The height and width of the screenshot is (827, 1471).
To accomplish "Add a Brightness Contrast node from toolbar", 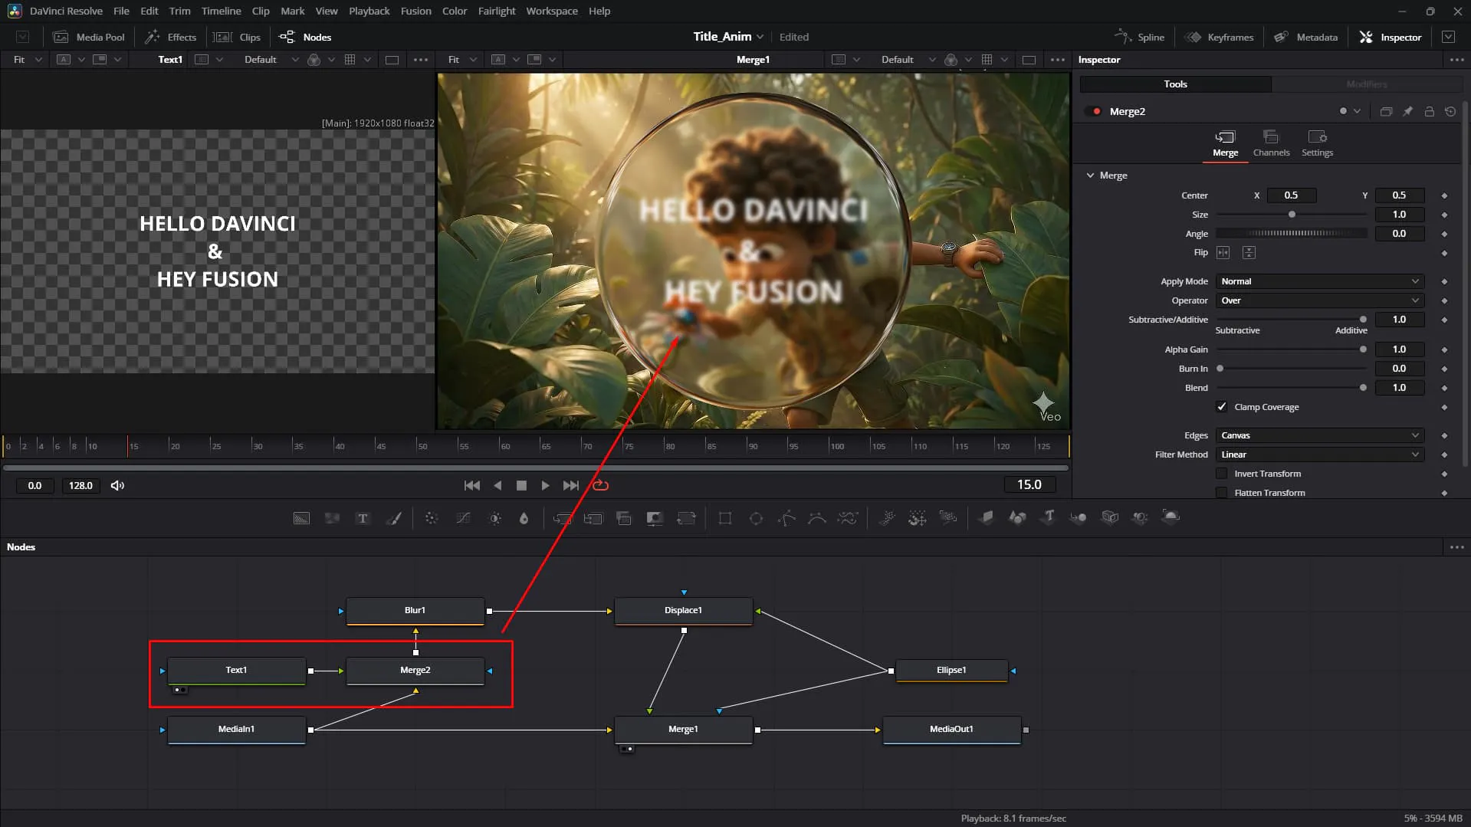I will (x=495, y=518).
